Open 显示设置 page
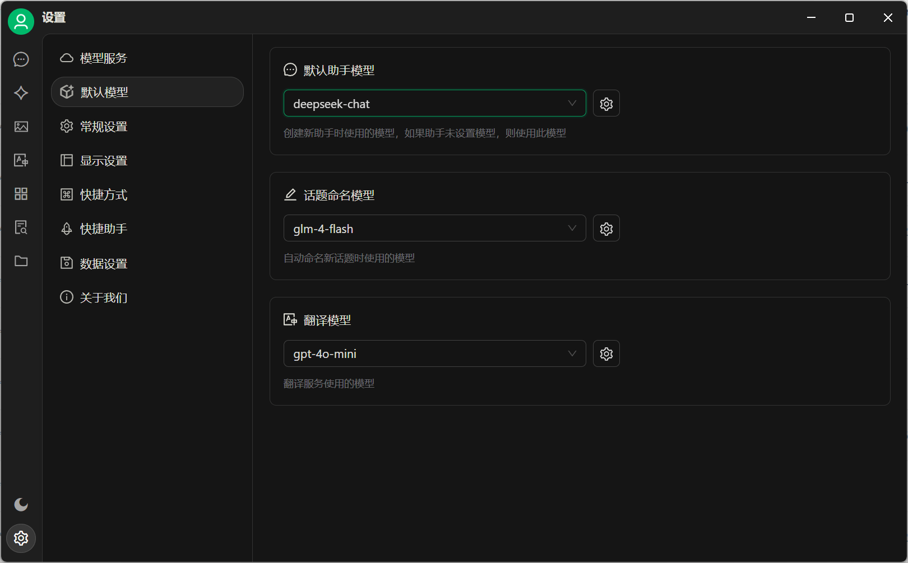This screenshot has height=563, width=908. (147, 161)
